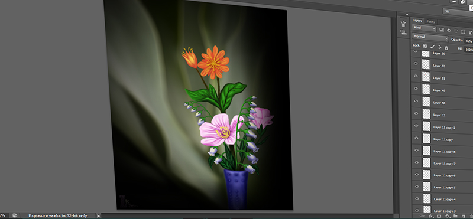Select Layer 52 name
473x219 pixels.
click(439, 66)
